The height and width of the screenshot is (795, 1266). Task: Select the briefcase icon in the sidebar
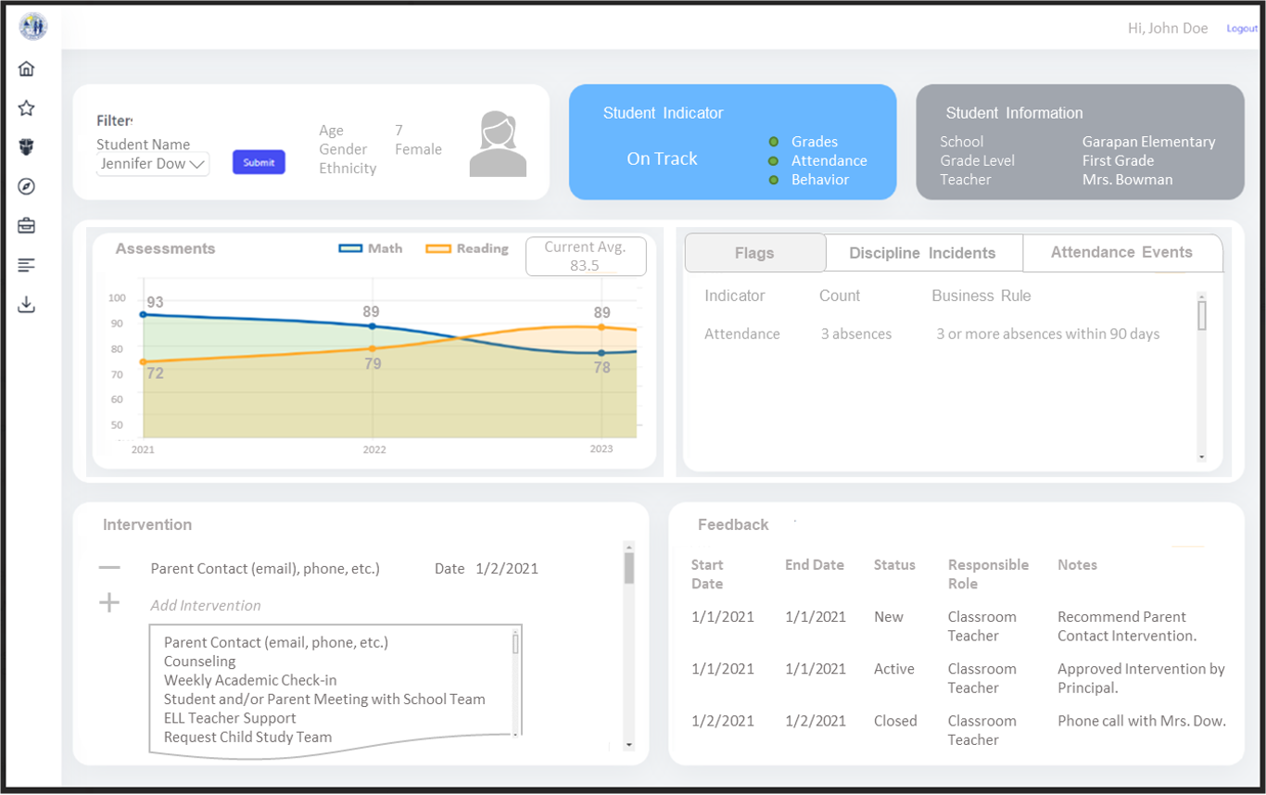(25, 225)
